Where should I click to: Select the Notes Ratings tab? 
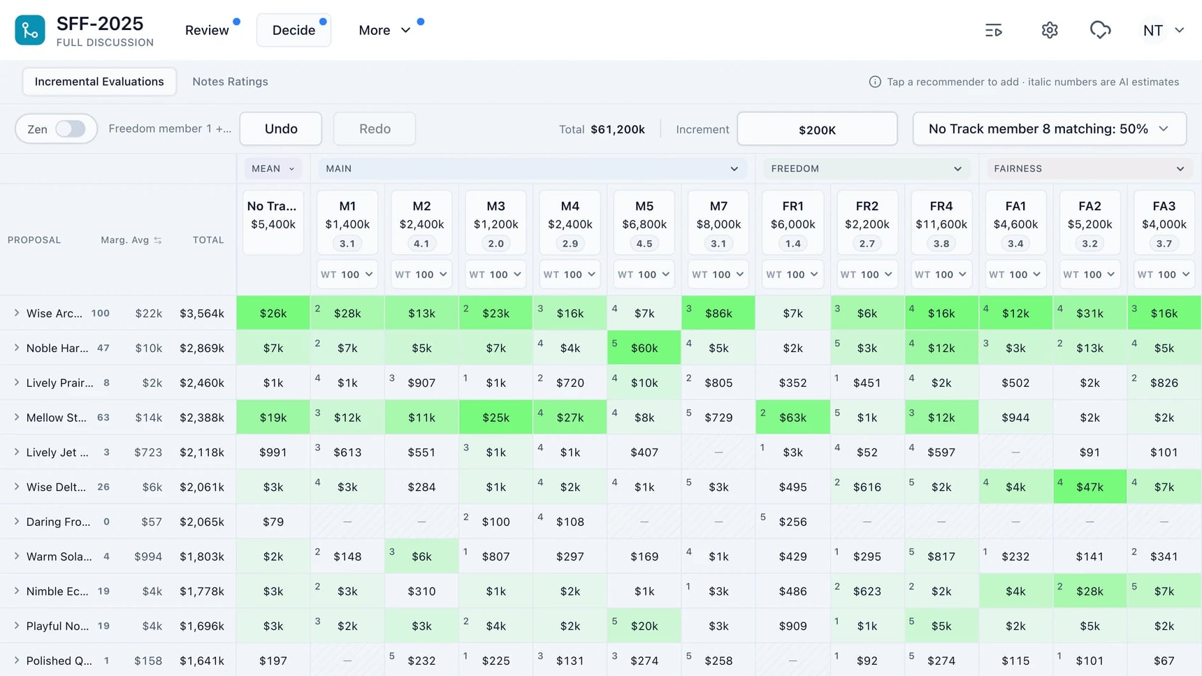tap(230, 82)
